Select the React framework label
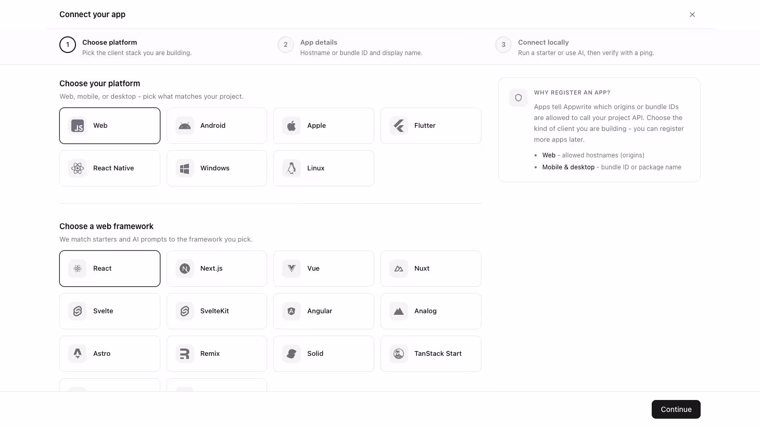The image size is (760, 427). click(103, 269)
